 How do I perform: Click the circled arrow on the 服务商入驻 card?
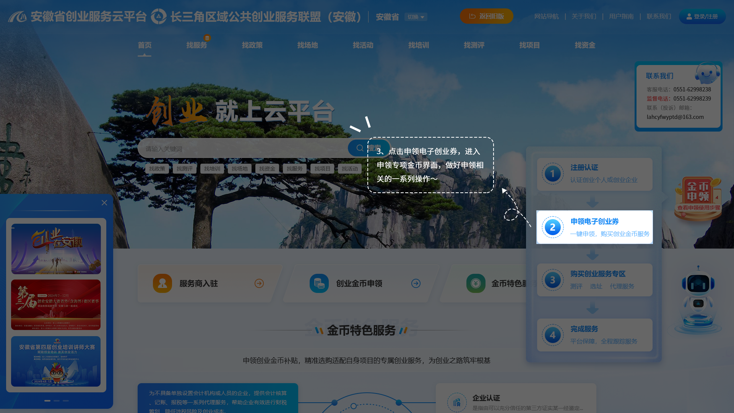pyautogui.click(x=259, y=283)
